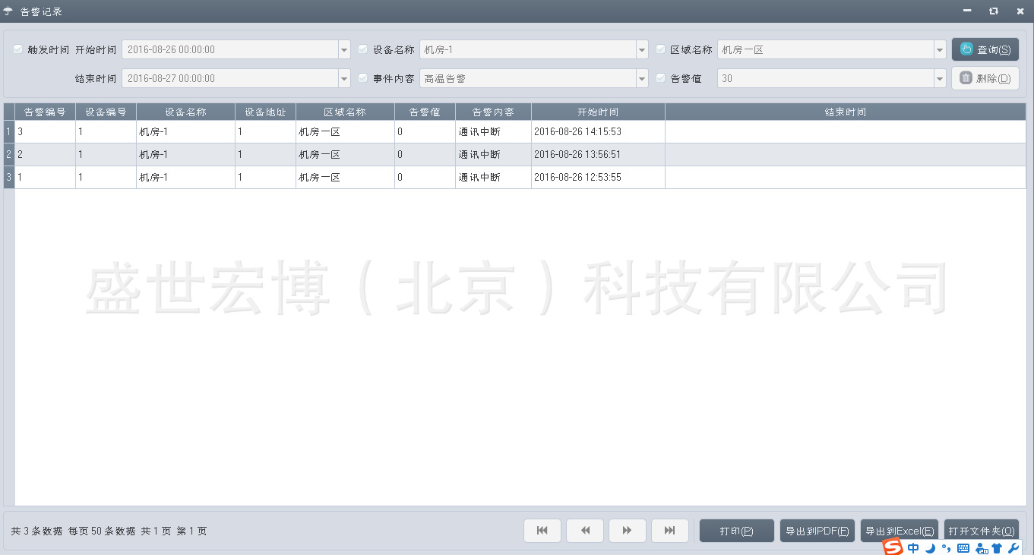This screenshot has height=555, width=1034.
Task: Click 机房-1 in the 12:53:55 row
Action: click(185, 178)
